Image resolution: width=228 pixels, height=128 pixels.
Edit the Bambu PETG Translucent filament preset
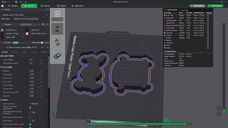tap(48, 34)
